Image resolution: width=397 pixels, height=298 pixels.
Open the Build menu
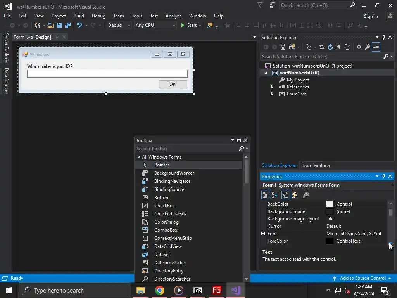click(x=79, y=16)
